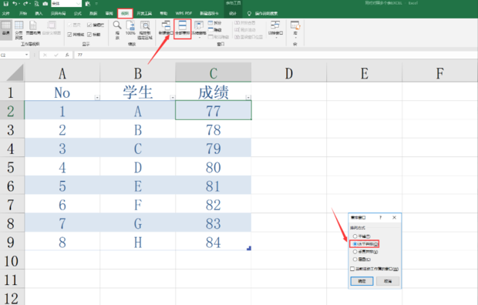
Task: Open the File tab
Action: point(6,13)
